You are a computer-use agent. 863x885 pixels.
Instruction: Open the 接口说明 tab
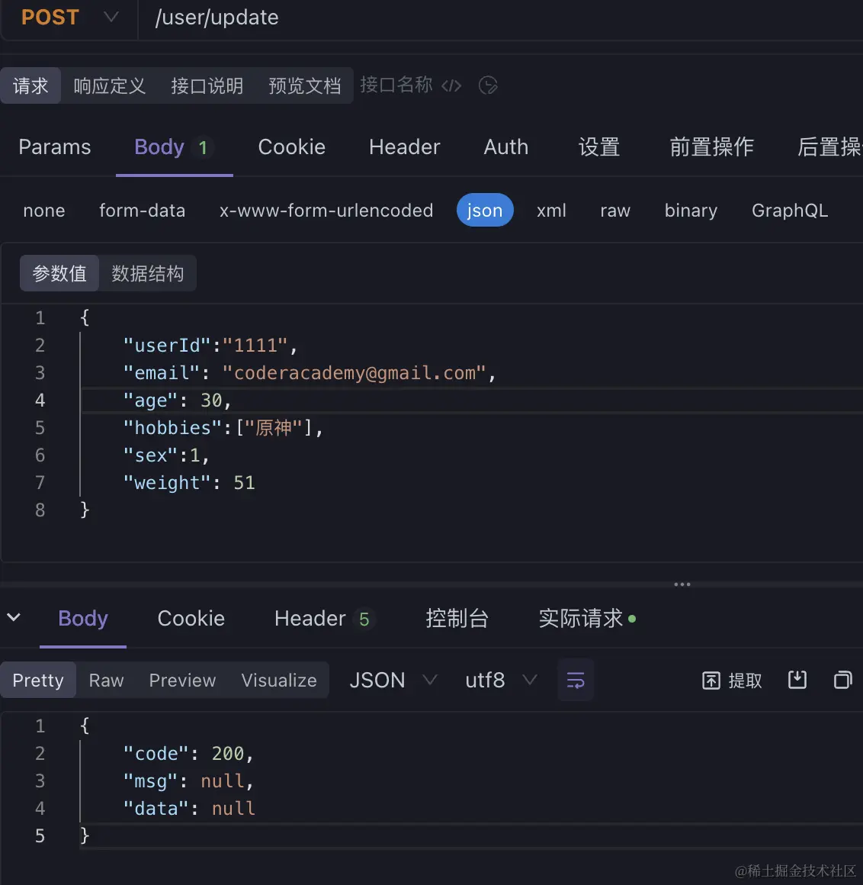coord(207,85)
